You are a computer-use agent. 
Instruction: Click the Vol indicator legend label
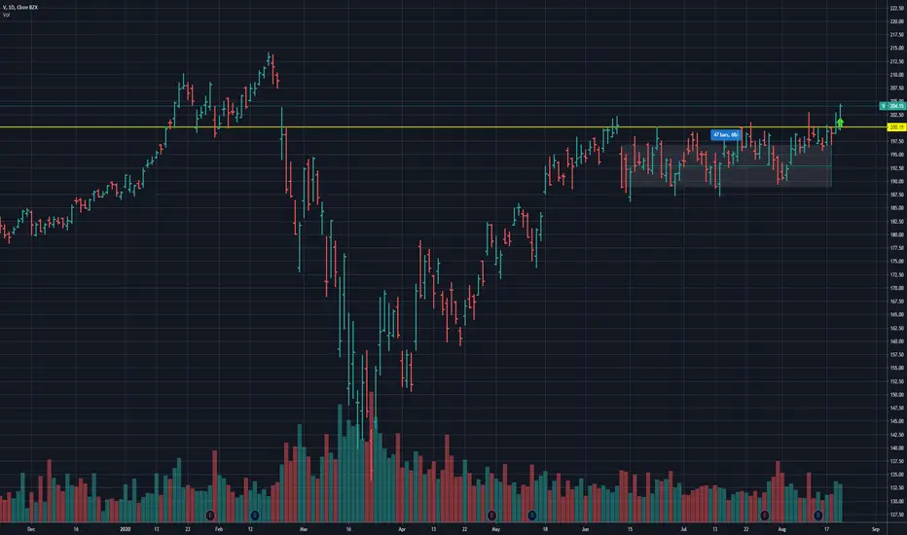[x=6, y=15]
